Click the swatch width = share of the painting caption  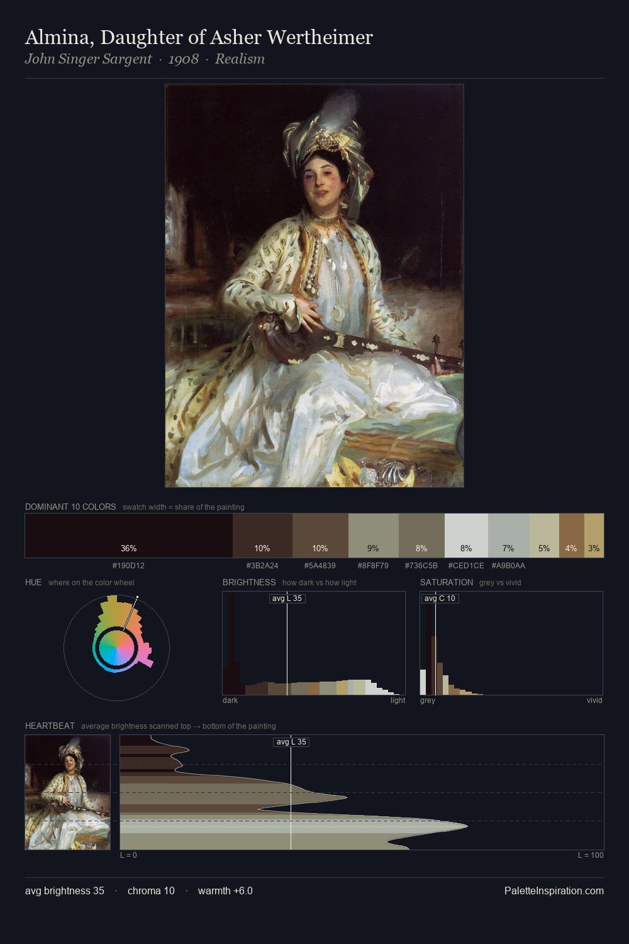184,507
